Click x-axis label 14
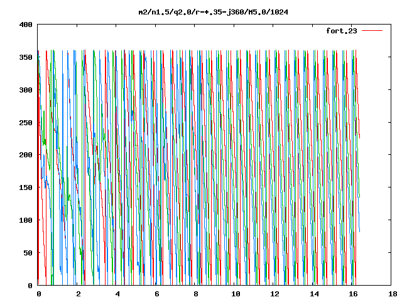Viewport: 402px width, 302px height. tap(314, 294)
